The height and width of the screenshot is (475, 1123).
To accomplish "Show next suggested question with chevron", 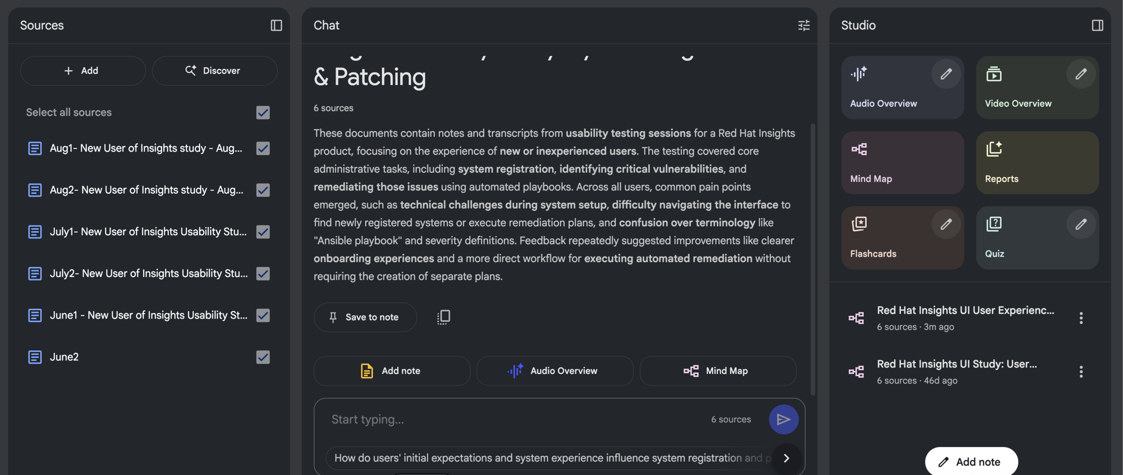I will point(786,458).
